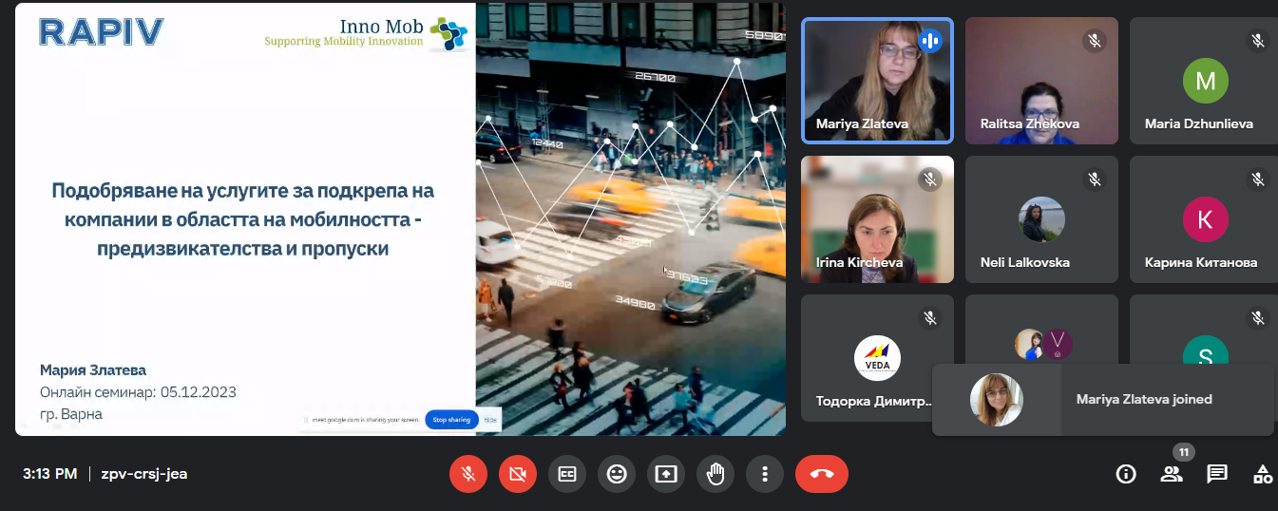Image resolution: width=1278 pixels, height=511 pixels.
Task: Select Mariya Zlateva video tile
Action: click(x=877, y=80)
